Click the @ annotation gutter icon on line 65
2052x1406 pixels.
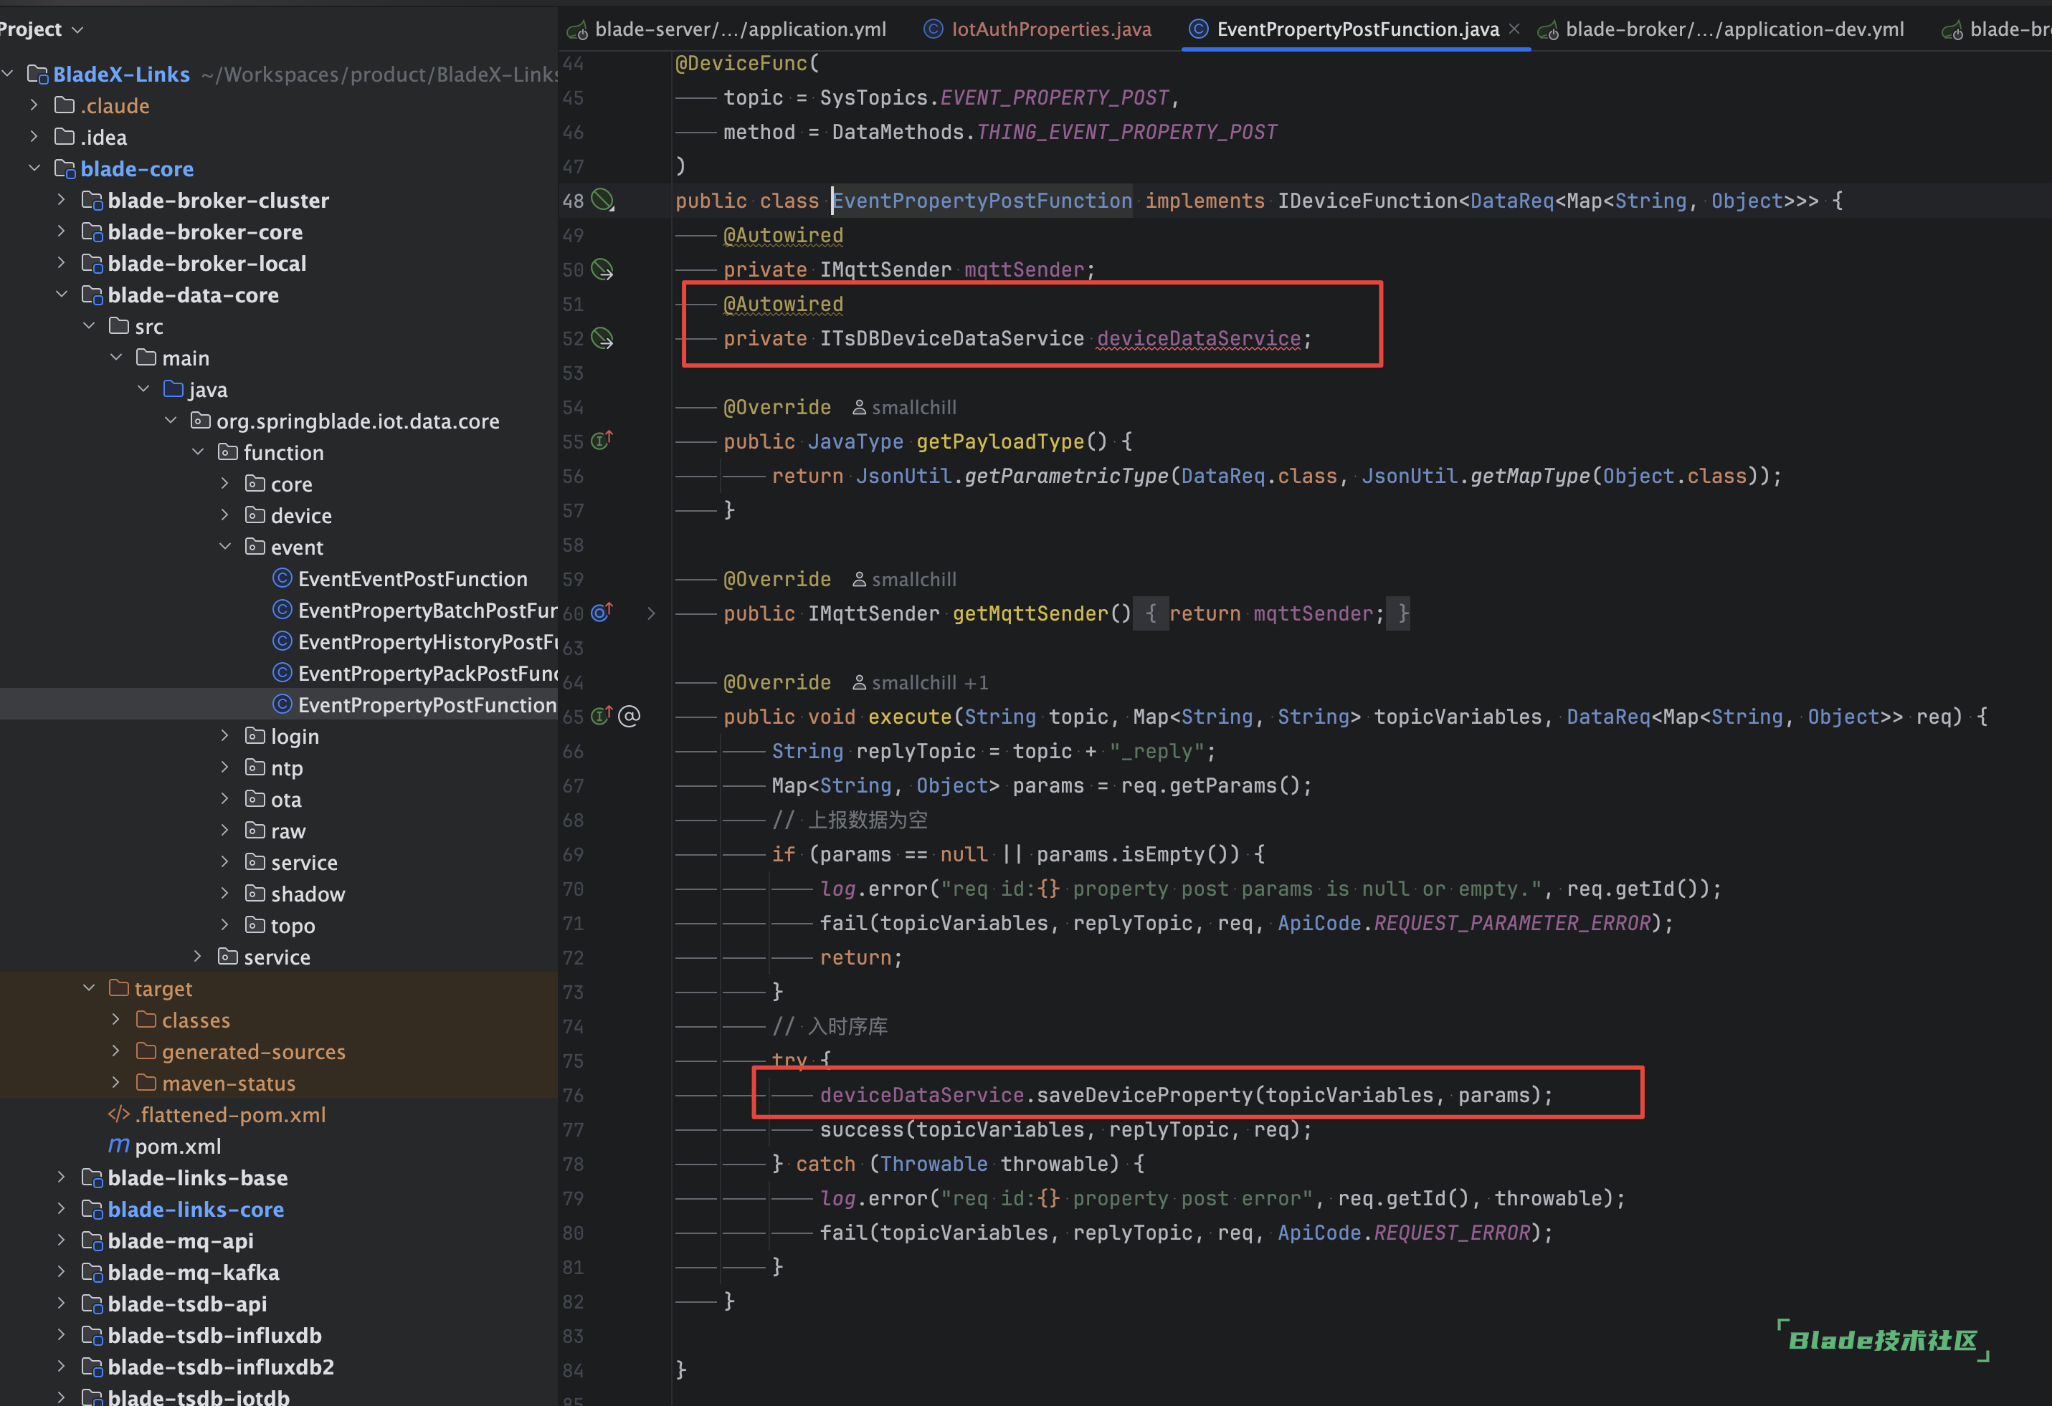click(x=630, y=716)
